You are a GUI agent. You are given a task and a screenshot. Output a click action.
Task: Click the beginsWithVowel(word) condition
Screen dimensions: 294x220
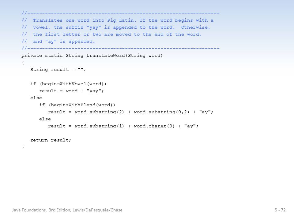coord(73,84)
